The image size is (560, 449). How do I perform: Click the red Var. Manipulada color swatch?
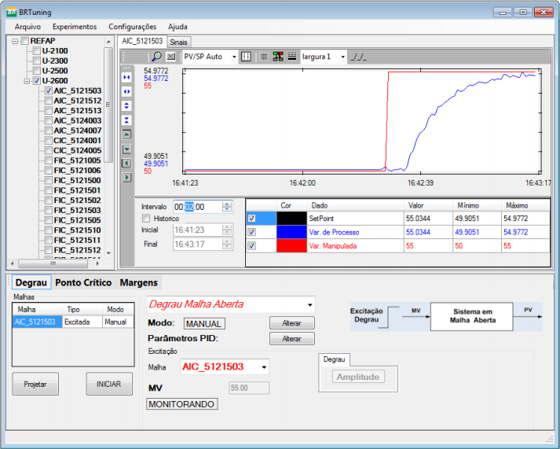click(x=291, y=246)
